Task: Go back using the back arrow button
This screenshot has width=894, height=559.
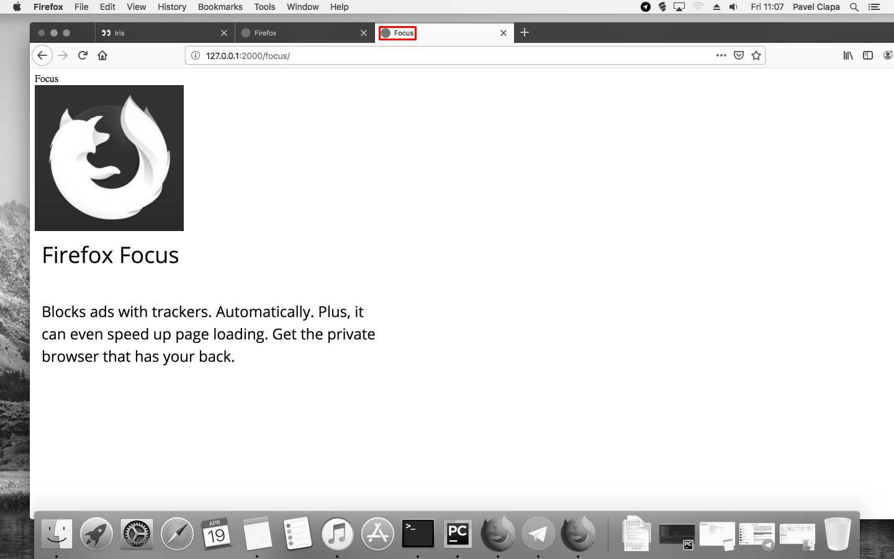Action: click(42, 55)
